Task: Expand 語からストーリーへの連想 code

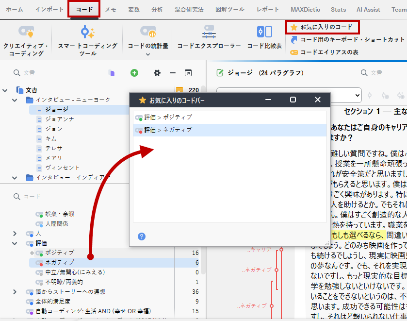Action: (x=15, y=292)
